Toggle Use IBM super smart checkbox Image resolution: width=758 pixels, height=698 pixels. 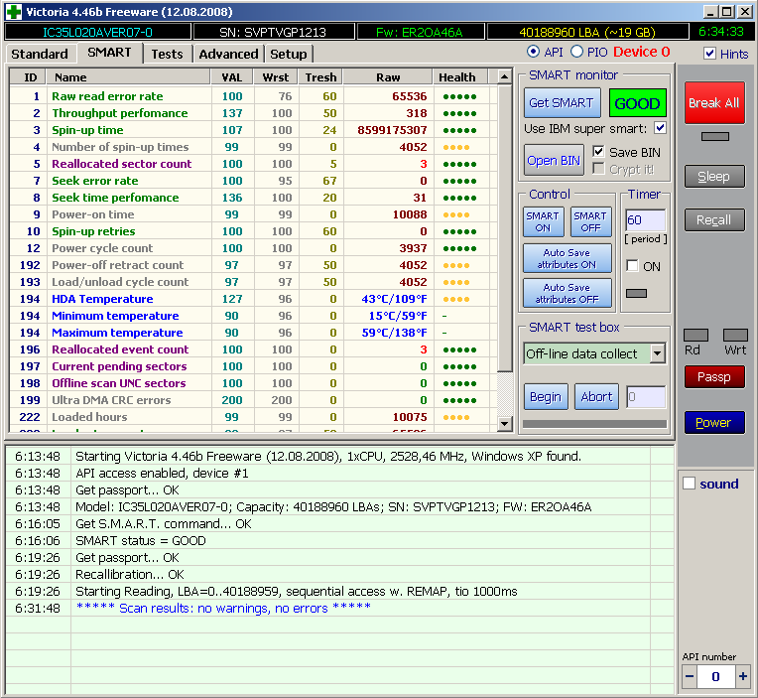(x=660, y=128)
